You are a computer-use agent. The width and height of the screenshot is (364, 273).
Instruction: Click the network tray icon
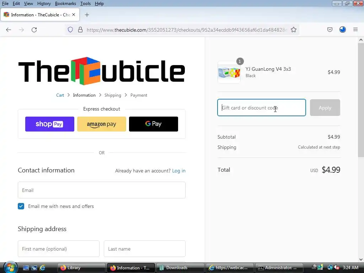point(330,267)
